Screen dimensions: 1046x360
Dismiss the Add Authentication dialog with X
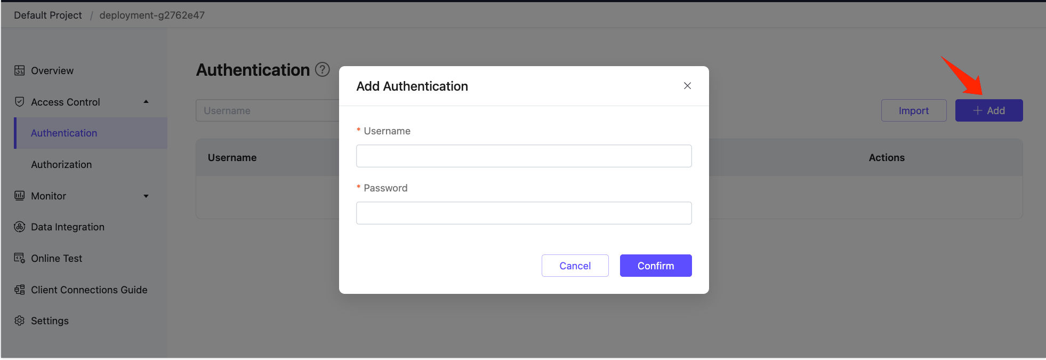[687, 86]
